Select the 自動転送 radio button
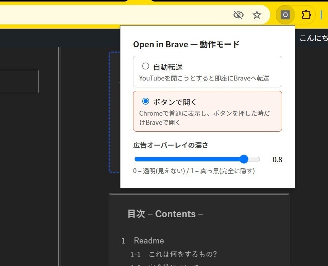Image resolution: width=328 pixels, height=266 pixels. pyautogui.click(x=146, y=66)
